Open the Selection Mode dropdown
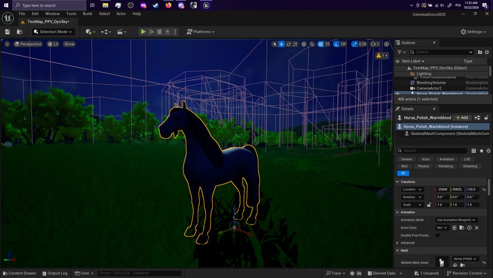This screenshot has height=278, width=493. point(53,32)
